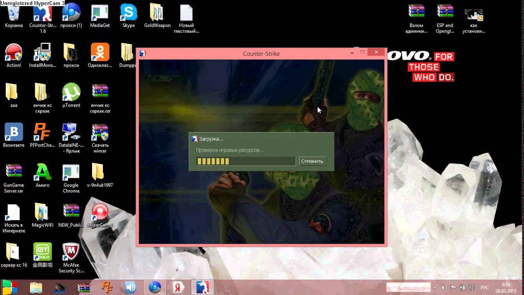Open the Новый текстовый document
This screenshot has height=295, width=524.
pos(186,18)
